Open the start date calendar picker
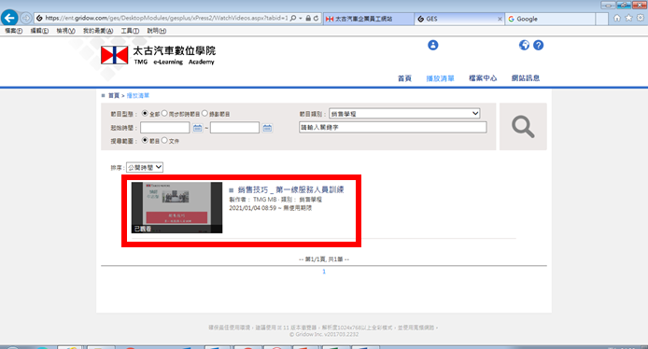648x349 pixels. (198, 128)
